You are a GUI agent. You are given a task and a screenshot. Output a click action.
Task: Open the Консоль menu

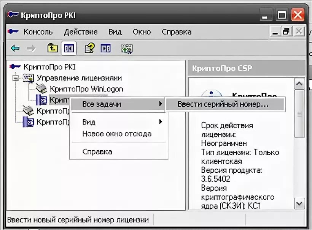[38, 32]
